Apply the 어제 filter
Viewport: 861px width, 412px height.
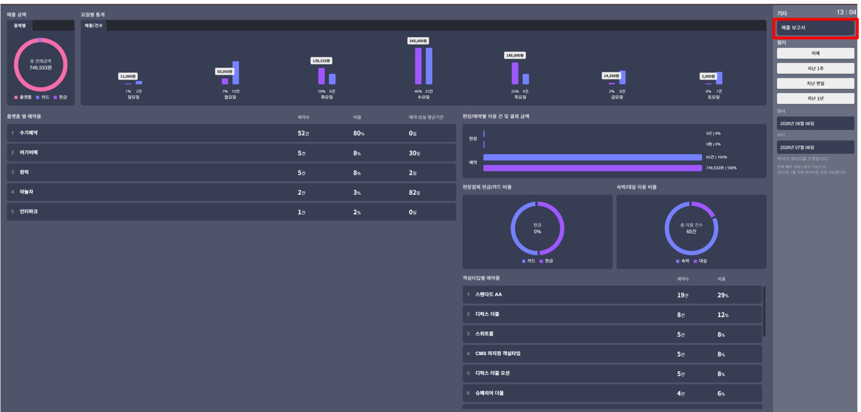coord(815,53)
